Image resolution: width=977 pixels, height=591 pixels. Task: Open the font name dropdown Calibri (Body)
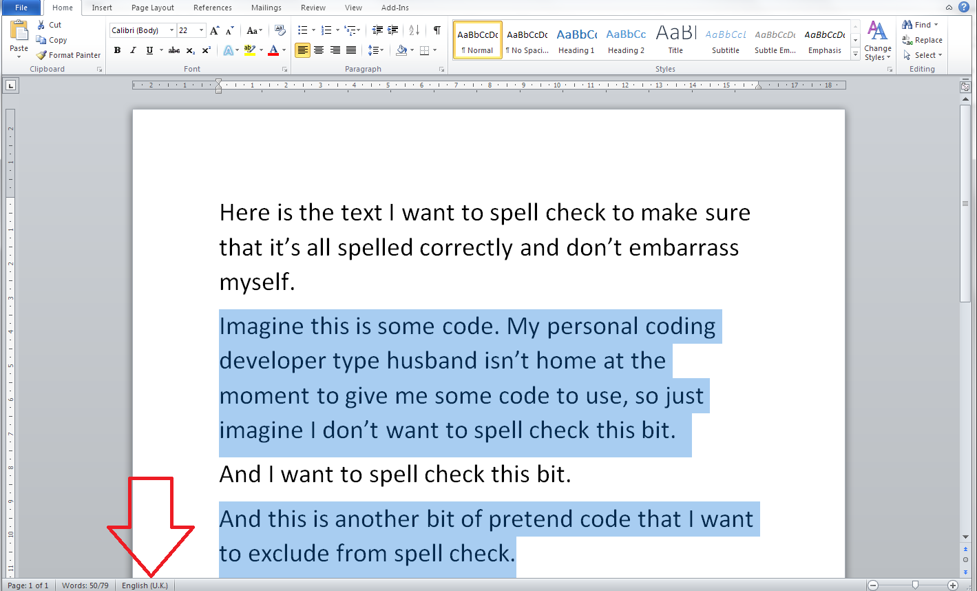point(172,30)
